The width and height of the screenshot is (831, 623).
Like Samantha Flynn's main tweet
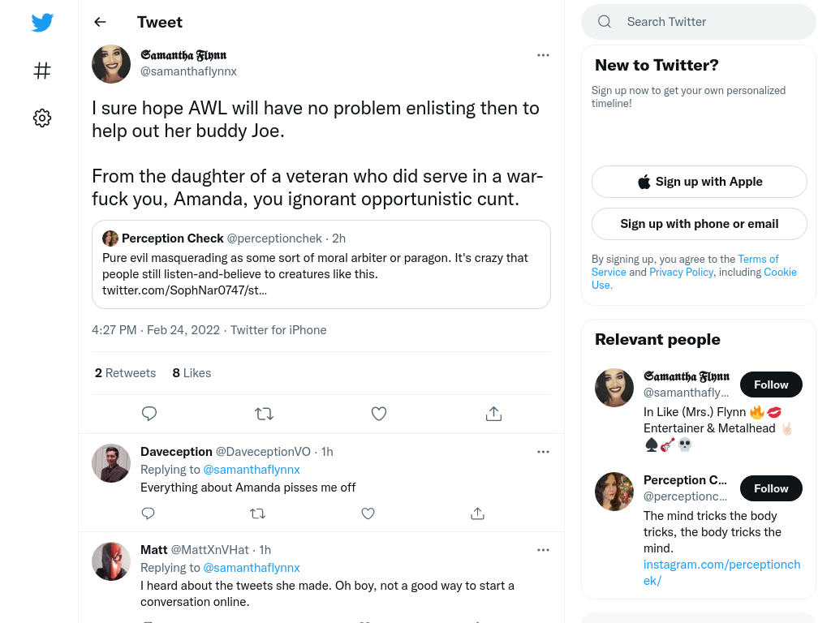[379, 413]
